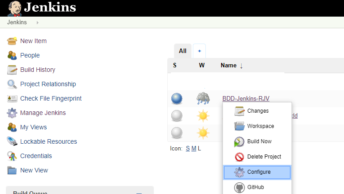Click the Build History notepad icon
The width and height of the screenshot is (344, 194).
click(12, 70)
